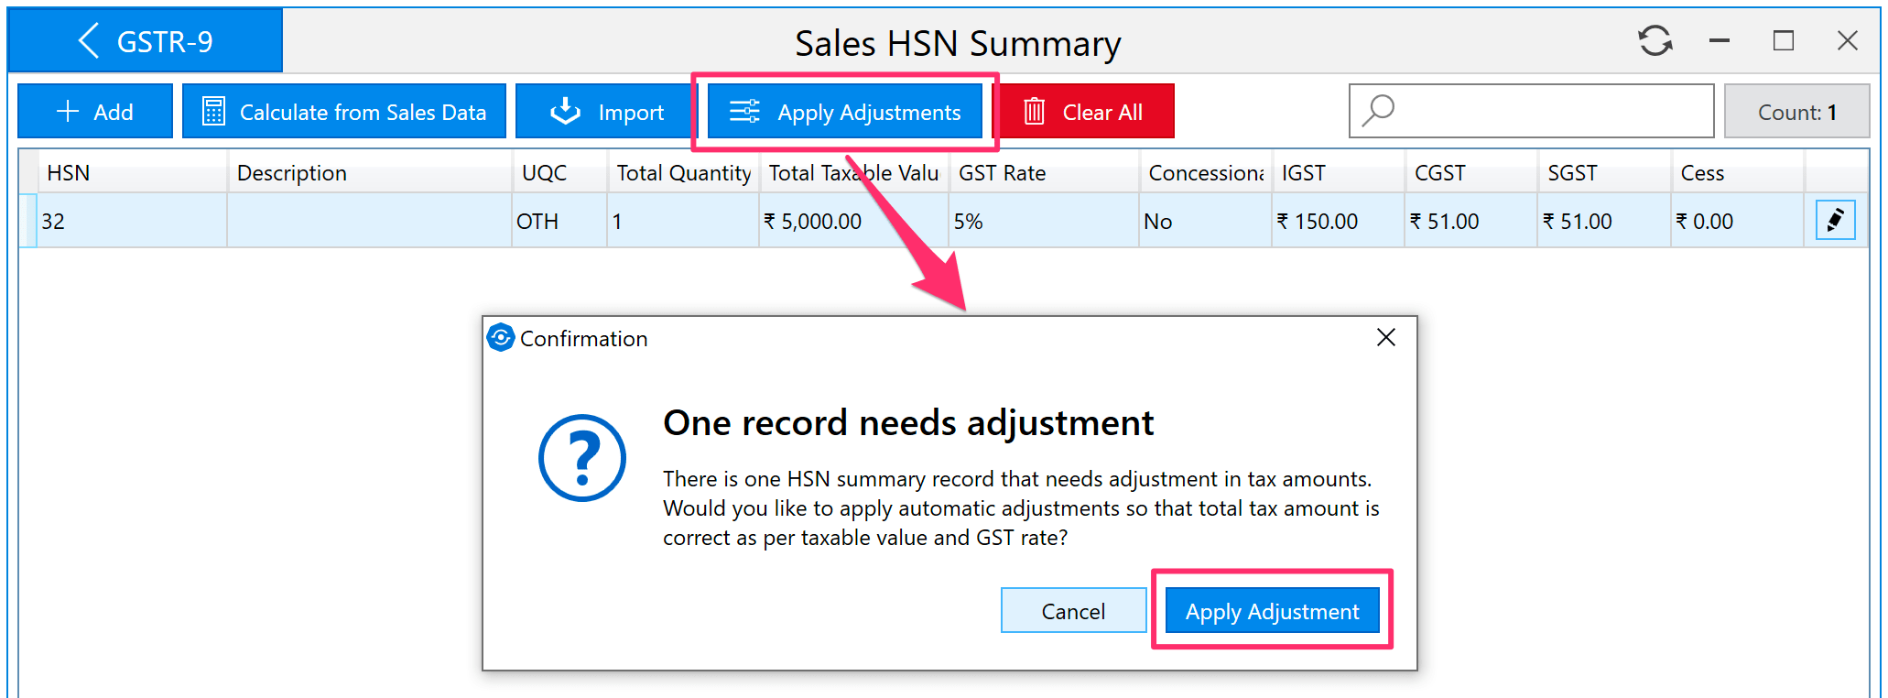Confirm with the Apply Adjustment button
The height and width of the screenshot is (698, 1888).
tap(1271, 611)
